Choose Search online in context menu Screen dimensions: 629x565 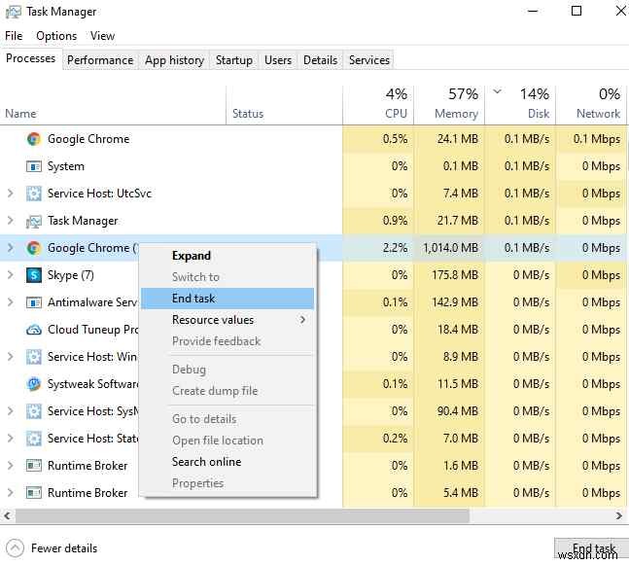click(x=227, y=462)
